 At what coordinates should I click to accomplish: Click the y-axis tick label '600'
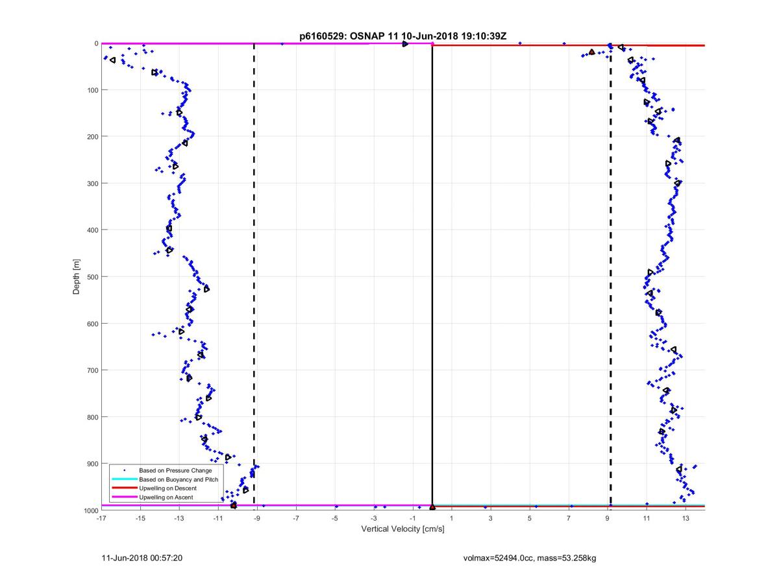tap(92, 324)
